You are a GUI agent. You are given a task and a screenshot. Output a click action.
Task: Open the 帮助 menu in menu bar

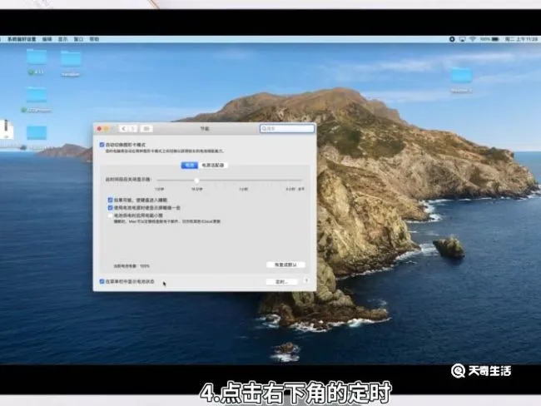[x=94, y=39]
